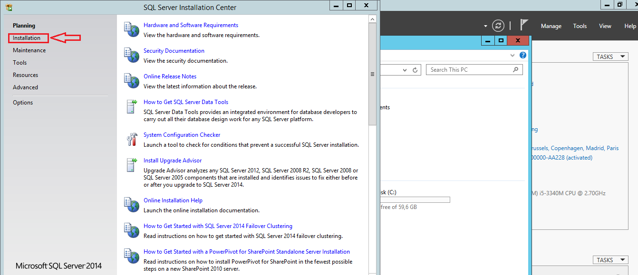Open the Manage menu in Server Manager
The width and height of the screenshot is (638, 275).
point(551,26)
